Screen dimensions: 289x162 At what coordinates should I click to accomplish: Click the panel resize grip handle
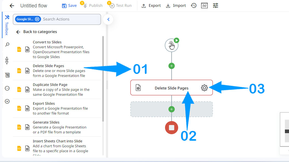point(107,85)
